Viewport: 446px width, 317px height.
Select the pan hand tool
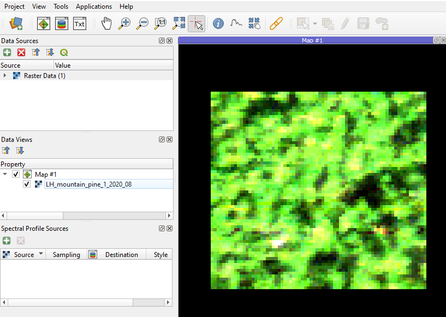click(107, 23)
